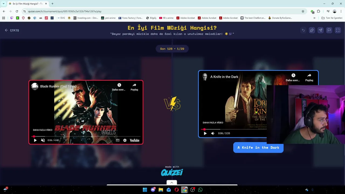345x194 pixels.
Task: Open The best ChatBot bookmark
Action: [253, 18]
